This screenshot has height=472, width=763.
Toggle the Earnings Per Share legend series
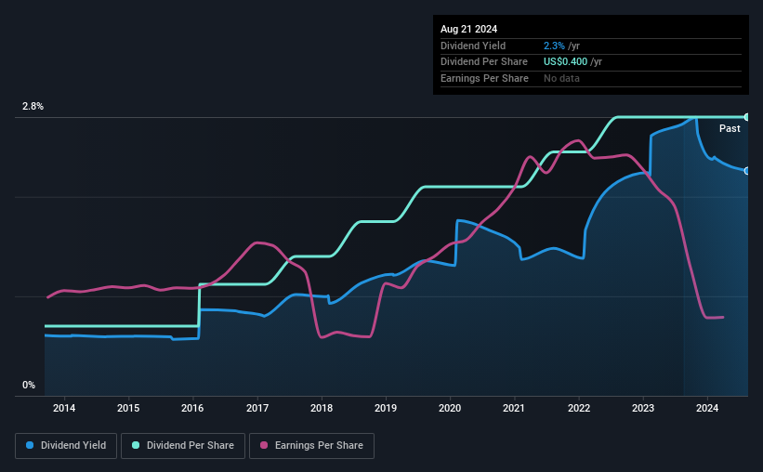point(311,446)
